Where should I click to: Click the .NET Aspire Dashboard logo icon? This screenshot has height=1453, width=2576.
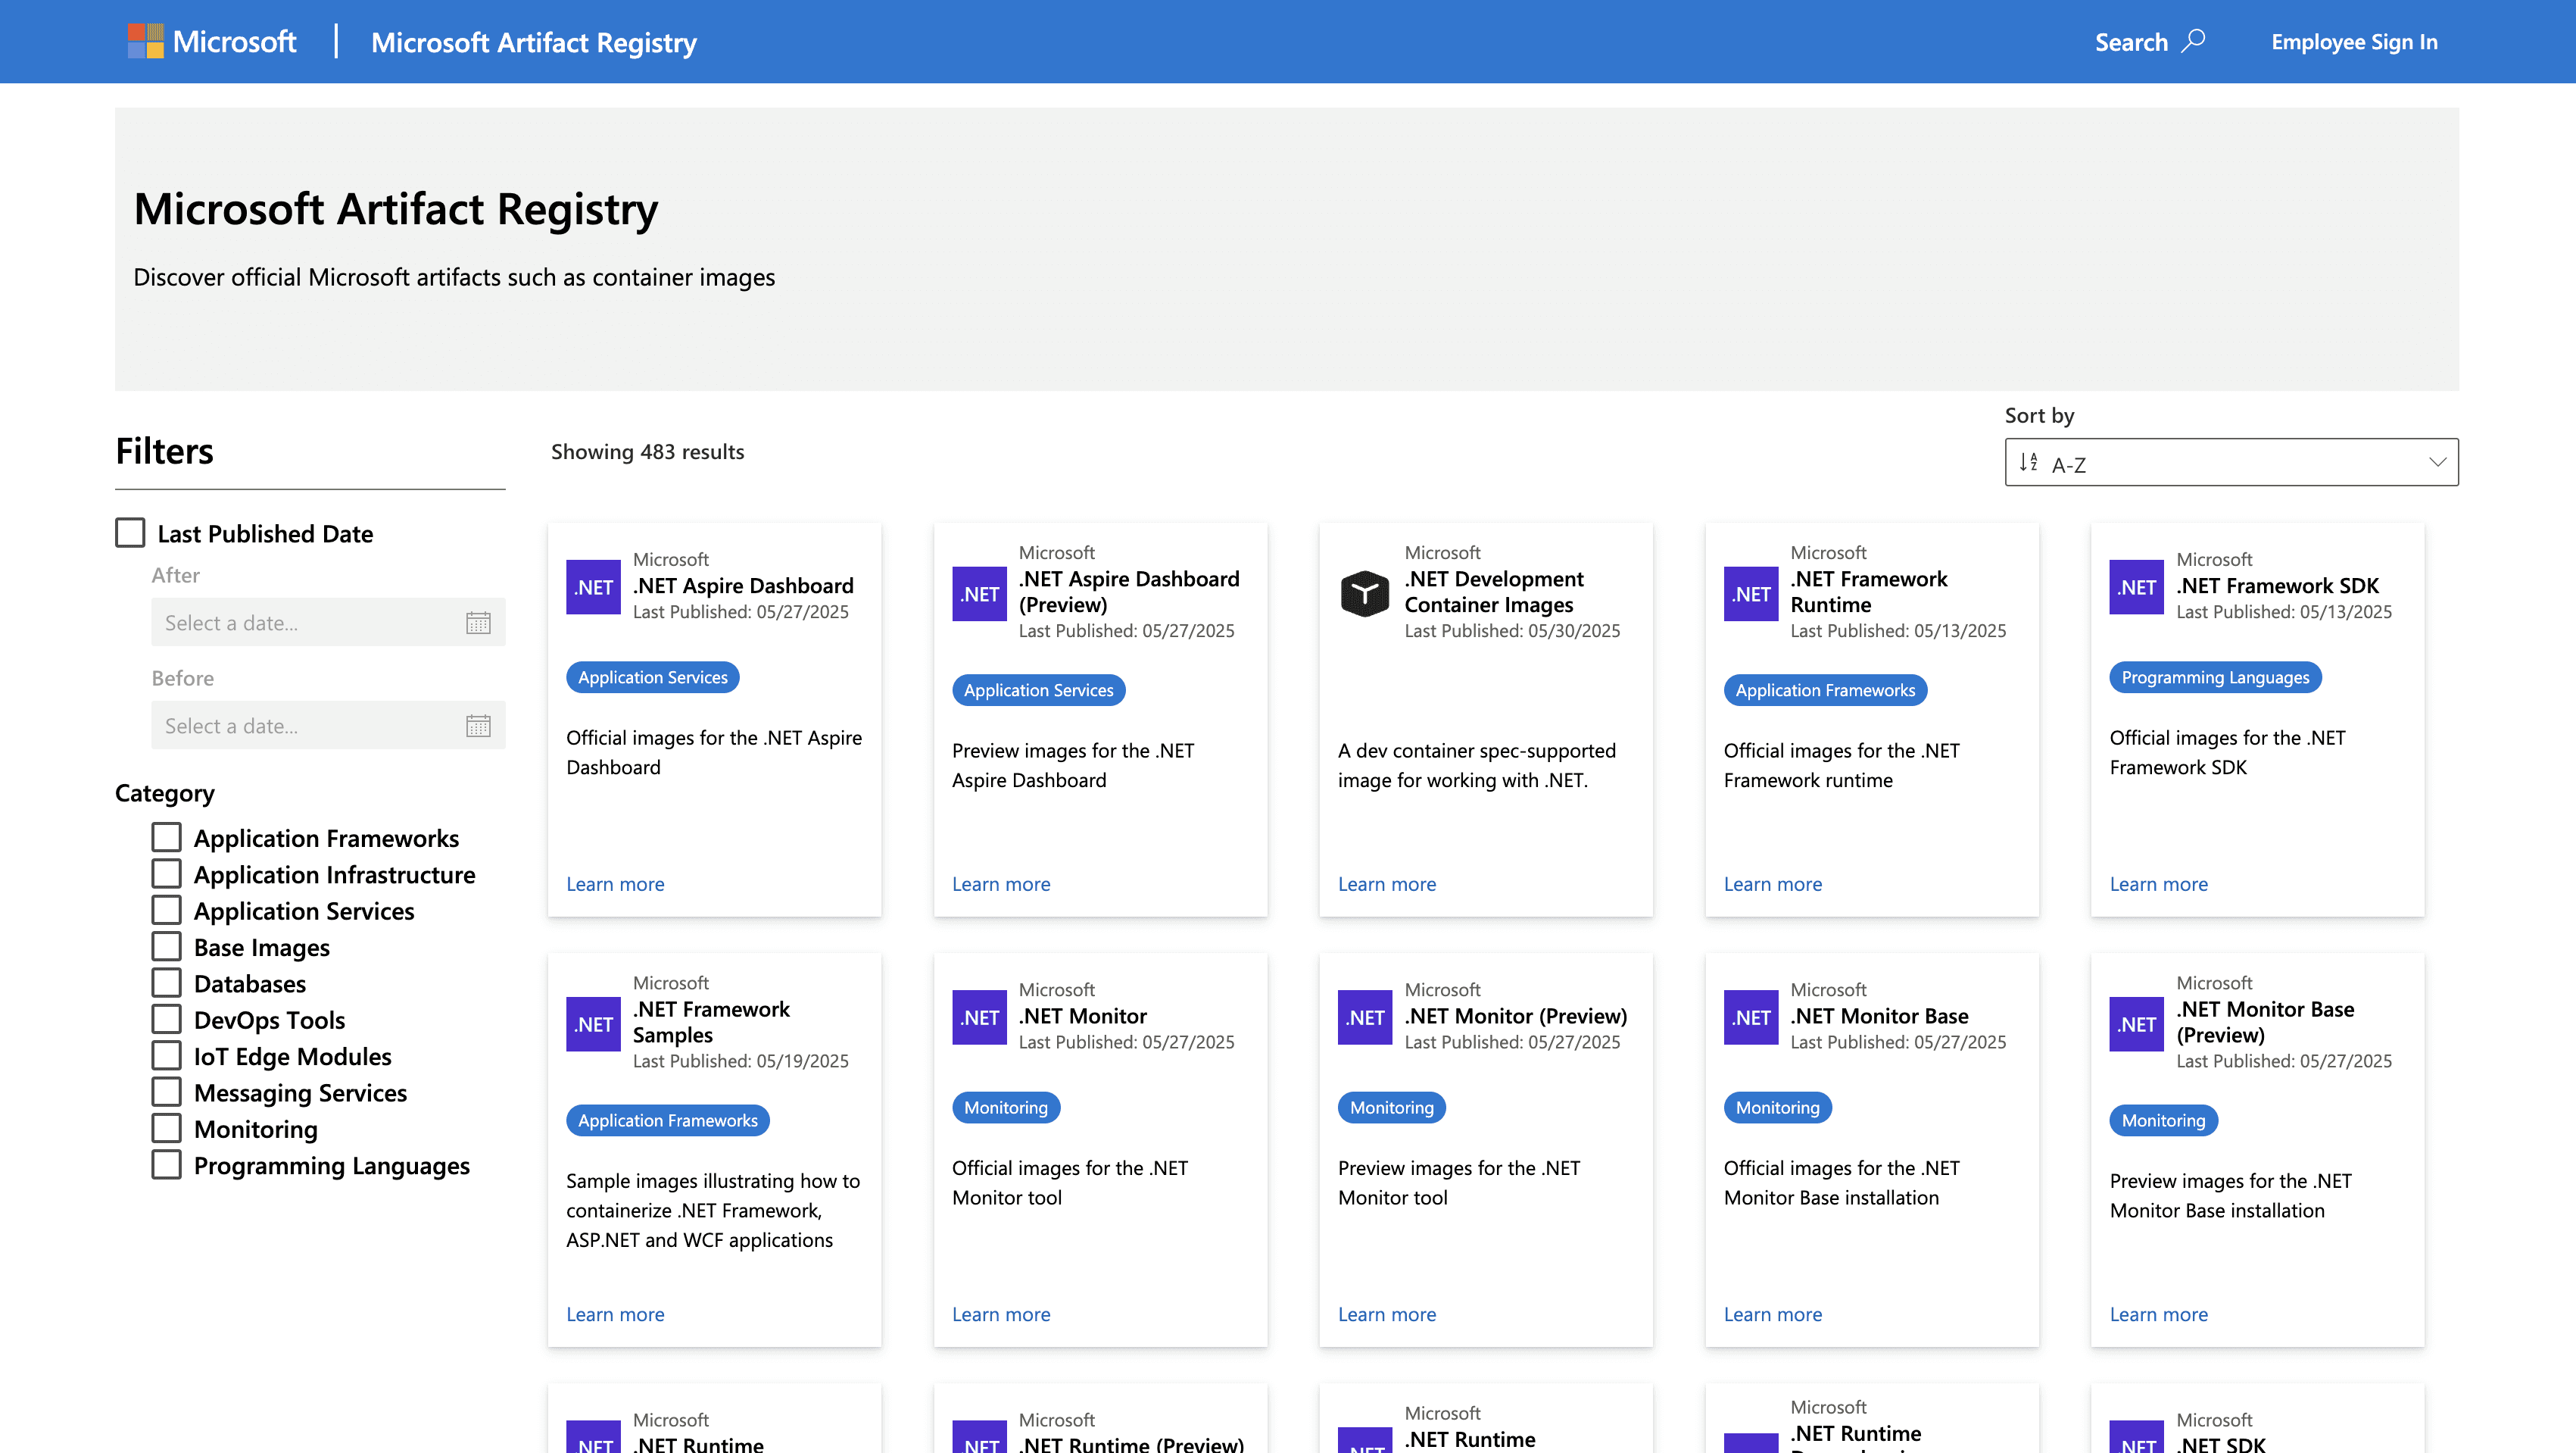tap(593, 586)
